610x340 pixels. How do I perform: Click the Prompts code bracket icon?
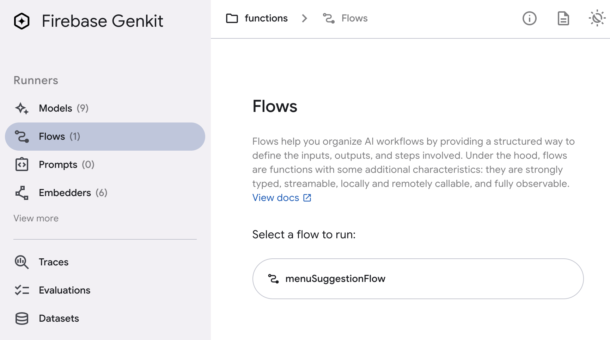tap(22, 165)
